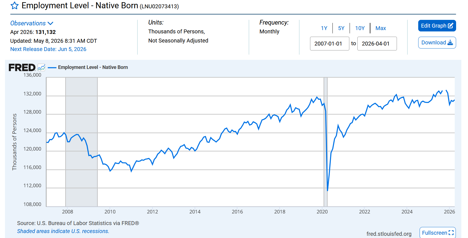
Task: Open the Next Release Date link
Action: pos(48,49)
